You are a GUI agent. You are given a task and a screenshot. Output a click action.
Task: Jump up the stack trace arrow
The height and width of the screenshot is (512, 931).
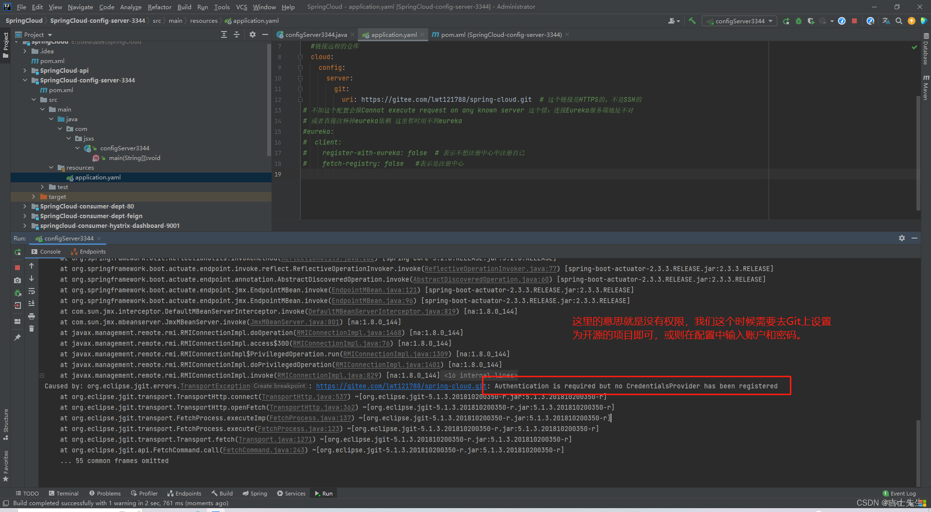point(32,266)
